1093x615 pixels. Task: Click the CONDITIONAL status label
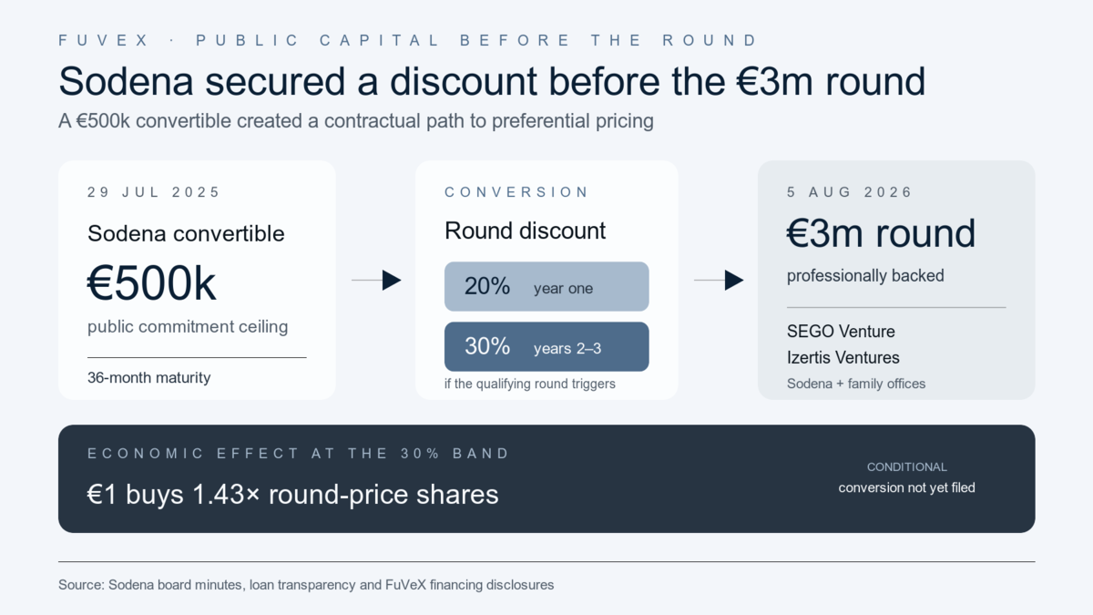[907, 466]
